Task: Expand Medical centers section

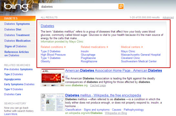Action: (132, 47)
